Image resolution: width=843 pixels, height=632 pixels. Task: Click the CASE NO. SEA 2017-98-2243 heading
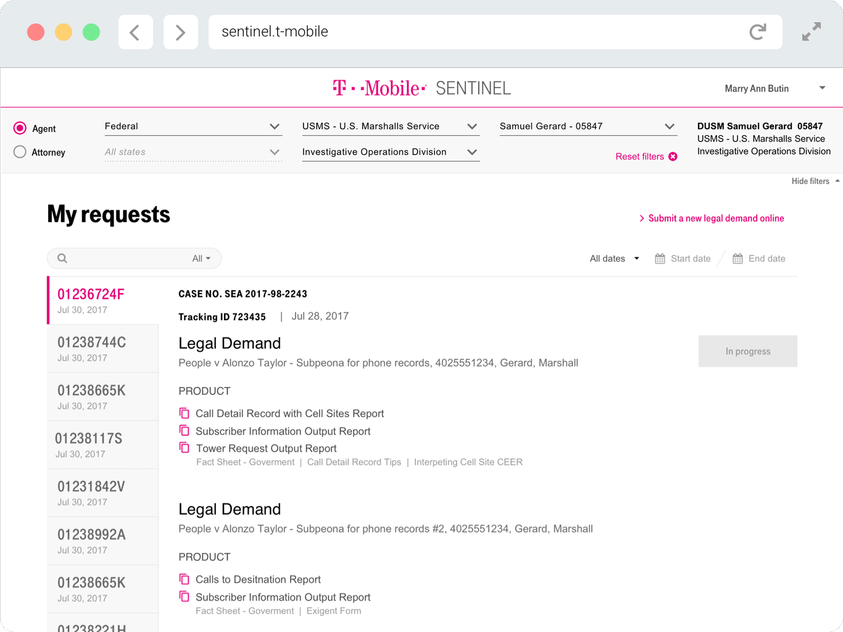click(x=243, y=294)
